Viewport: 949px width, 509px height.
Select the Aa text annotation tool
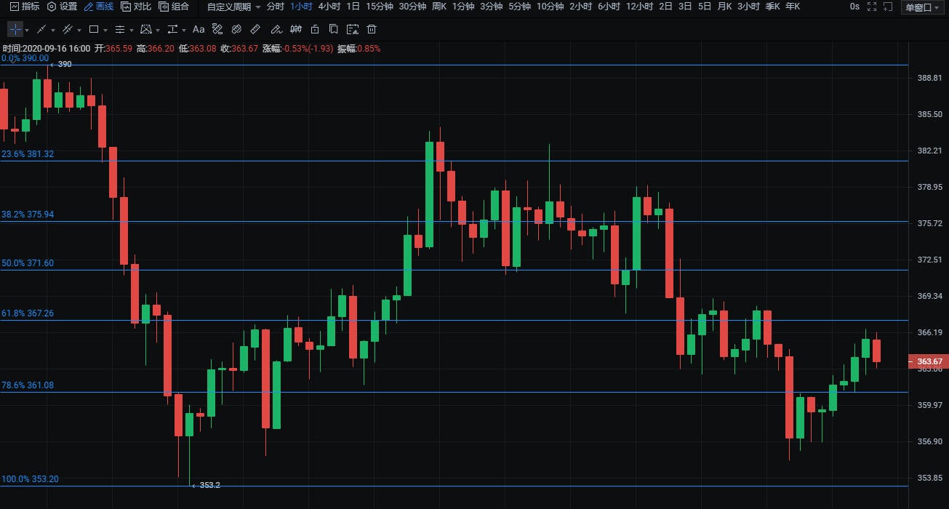click(x=199, y=30)
